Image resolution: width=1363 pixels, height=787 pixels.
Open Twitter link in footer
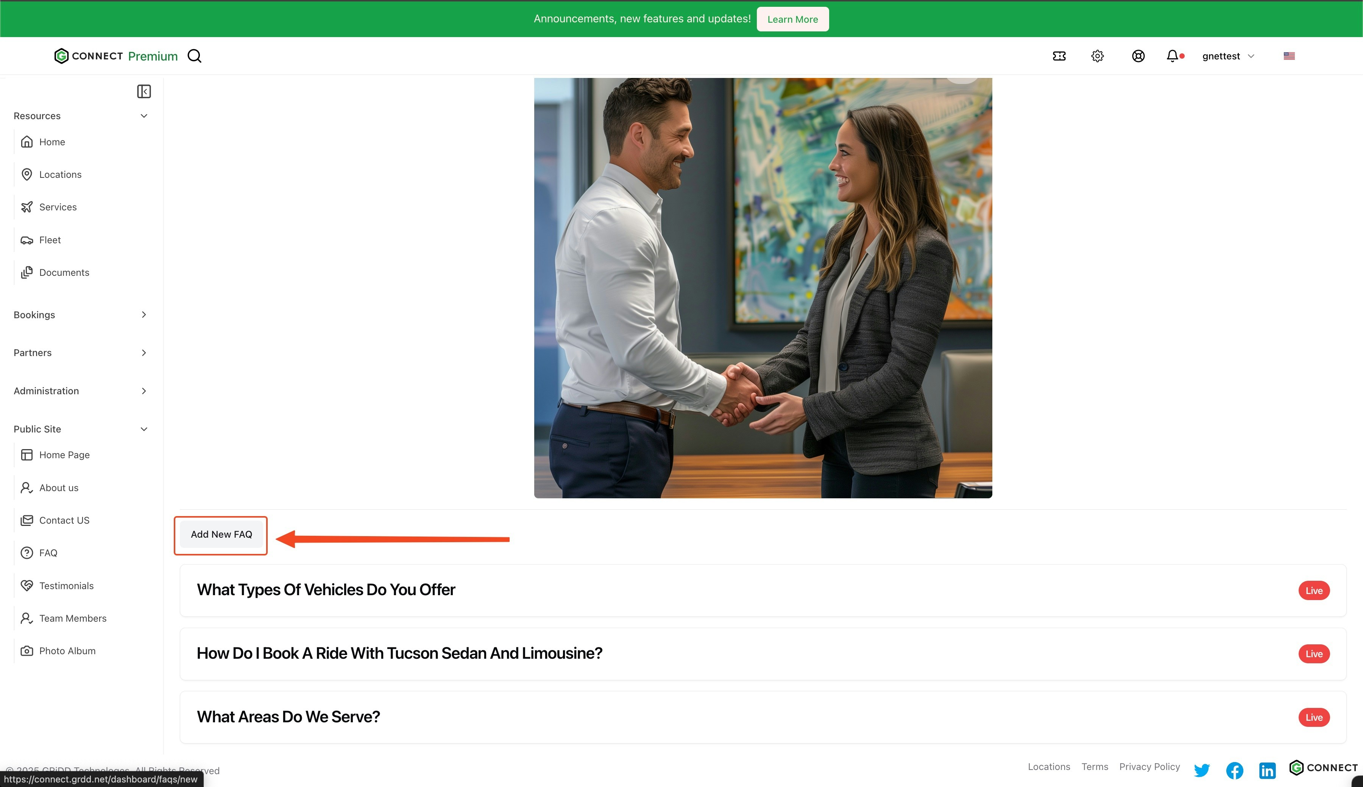tap(1201, 770)
